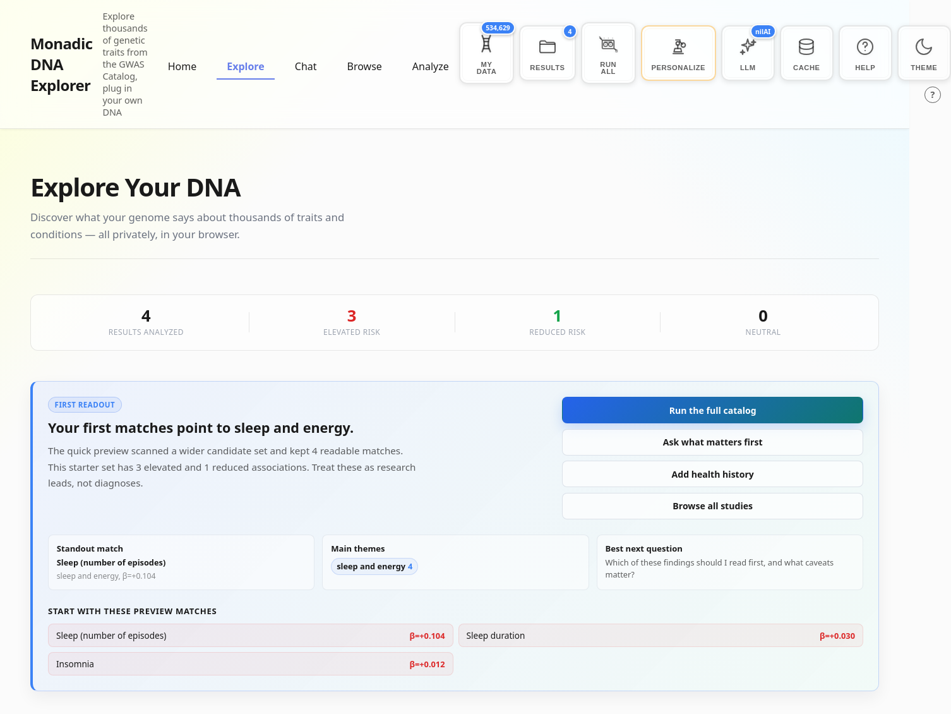Viewport: 951px width, 714px height.
Task: Open the Sleep (number of episodes) preview match
Action: (251, 636)
